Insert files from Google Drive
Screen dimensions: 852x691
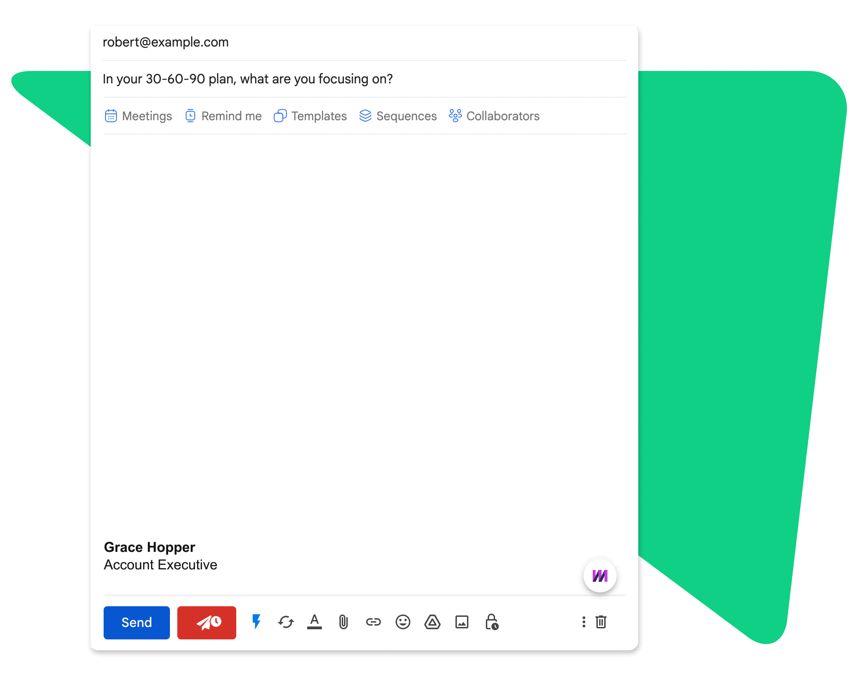(x=432, y=622)
